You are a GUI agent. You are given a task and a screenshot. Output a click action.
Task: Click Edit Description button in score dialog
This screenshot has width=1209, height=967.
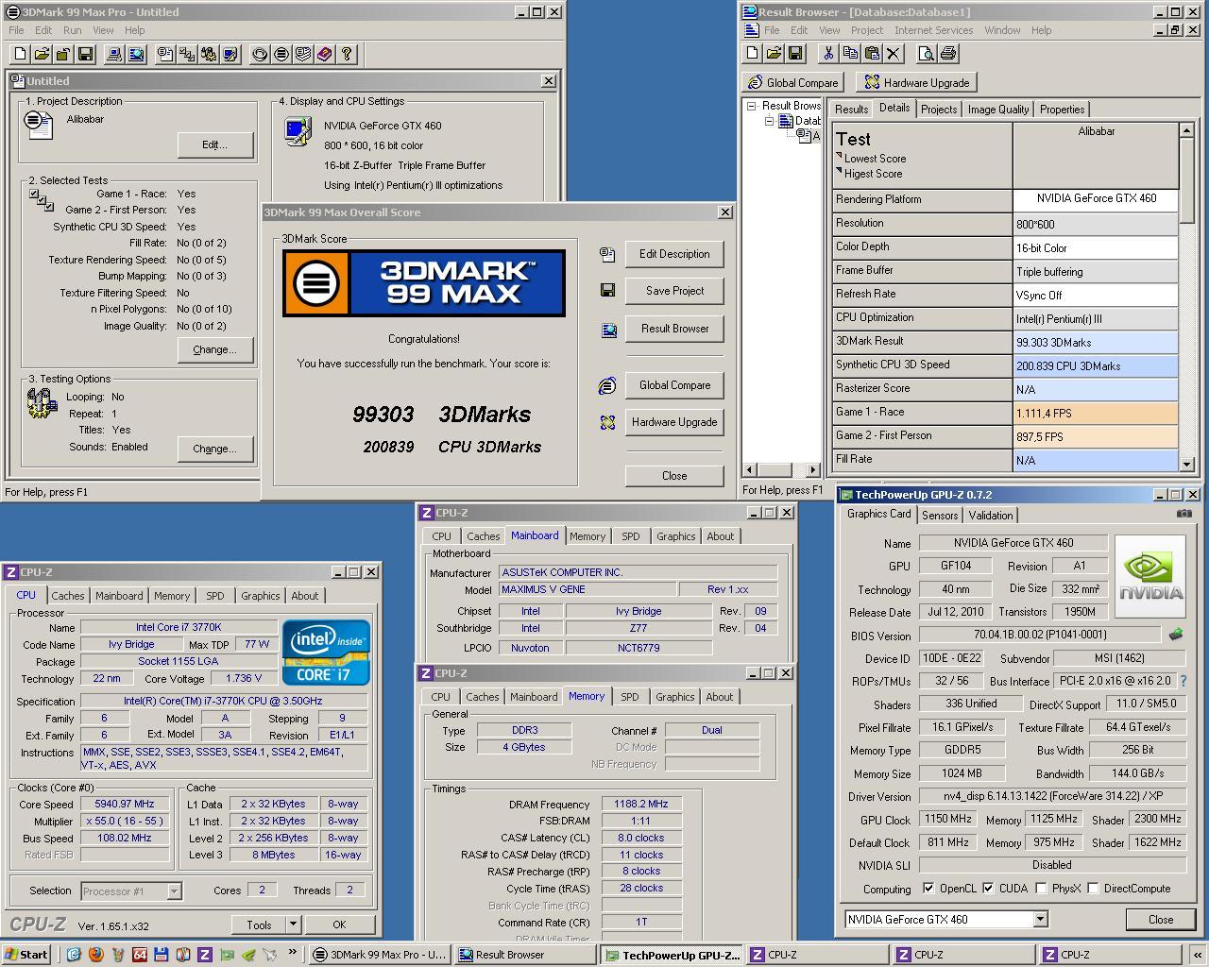674,254
